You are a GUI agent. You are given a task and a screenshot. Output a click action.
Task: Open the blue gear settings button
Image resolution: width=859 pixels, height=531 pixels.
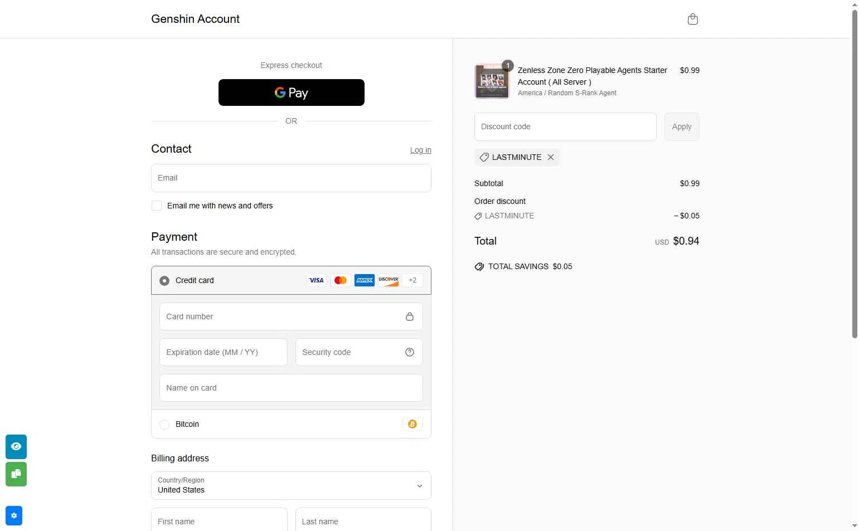click(x=14, y=515)
